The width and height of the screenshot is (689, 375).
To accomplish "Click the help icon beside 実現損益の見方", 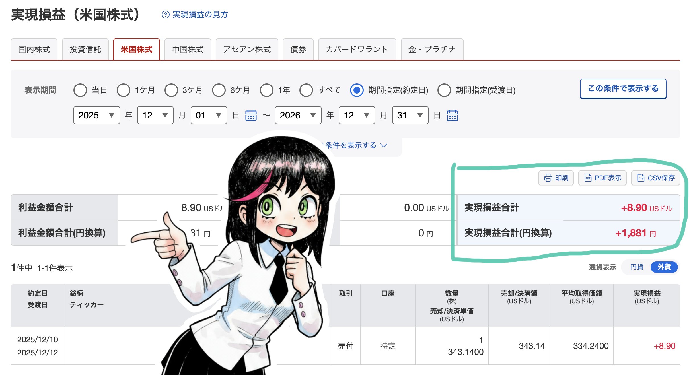I will point(165,15).
